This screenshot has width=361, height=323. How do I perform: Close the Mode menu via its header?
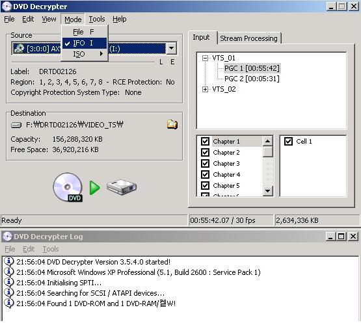(73, 19)
